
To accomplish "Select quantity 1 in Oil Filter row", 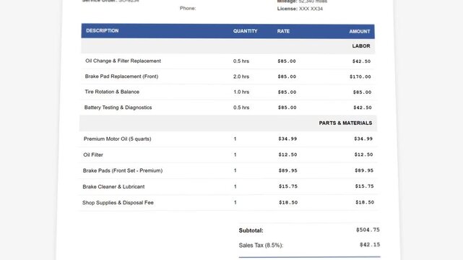I will 235,155.
